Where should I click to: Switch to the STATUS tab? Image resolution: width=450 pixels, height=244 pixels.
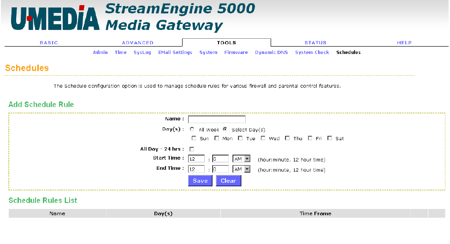315,42
